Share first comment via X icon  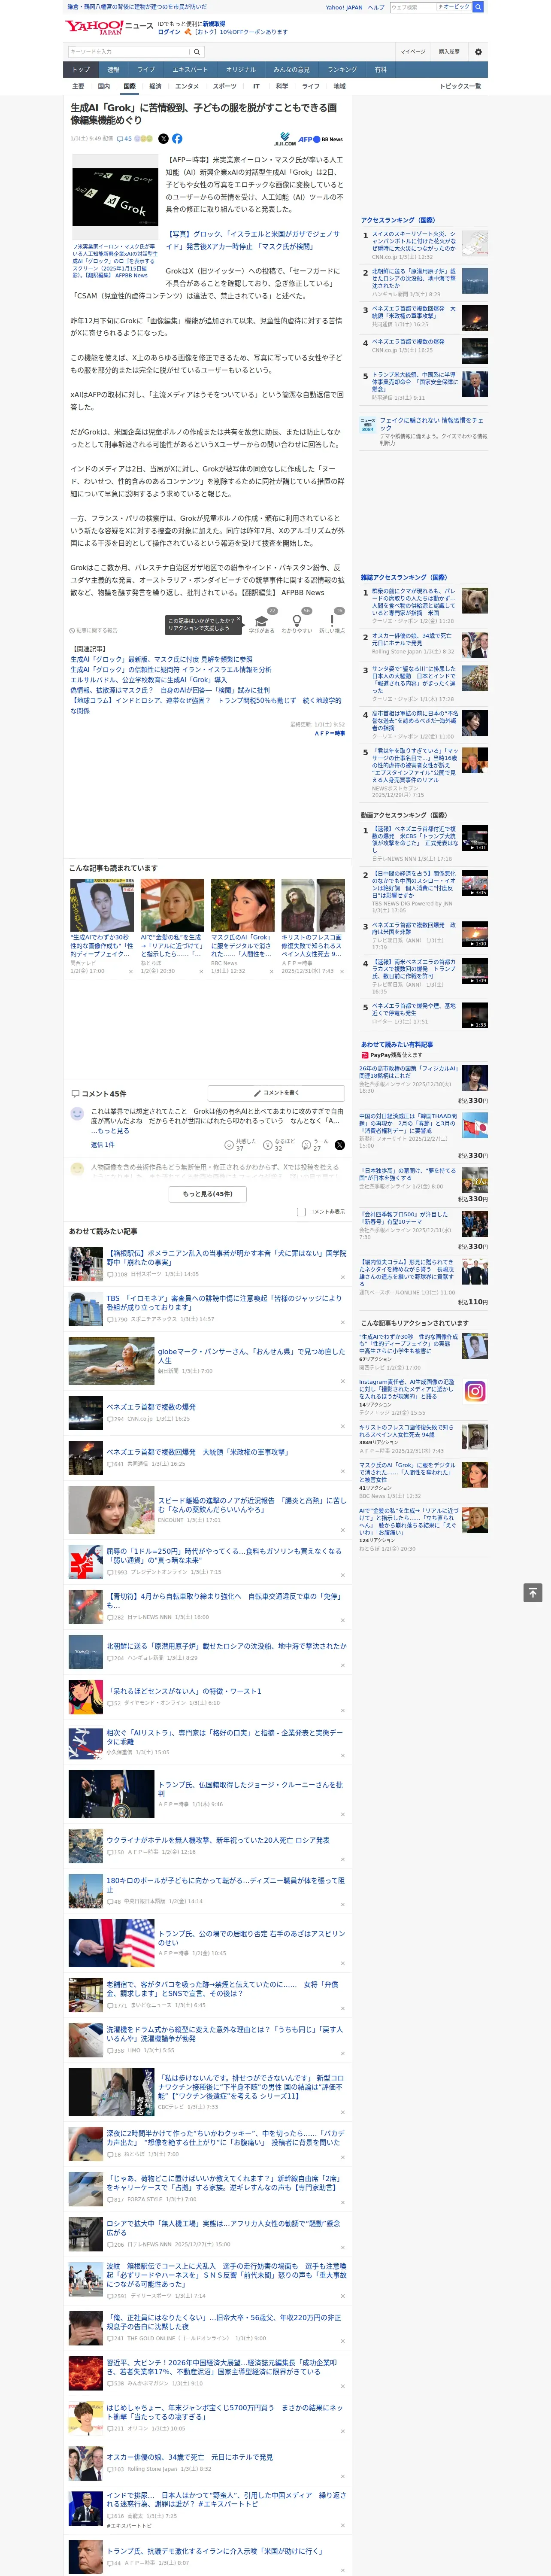[340, 1144]
